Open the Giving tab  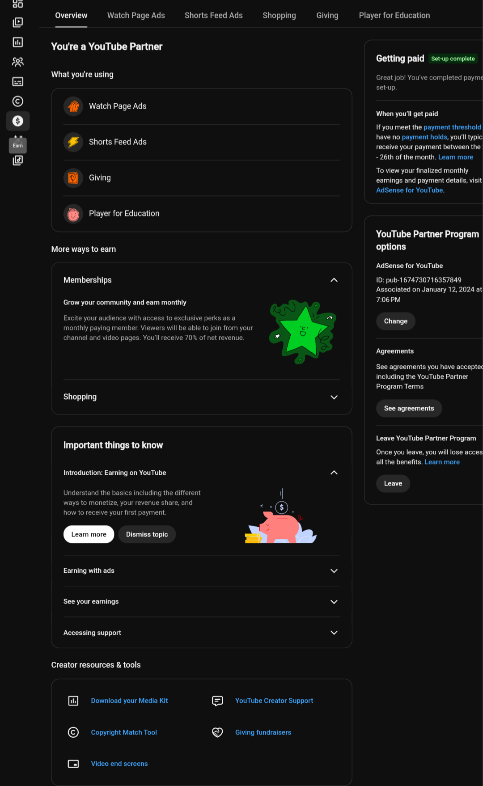[x=327, y=16]
